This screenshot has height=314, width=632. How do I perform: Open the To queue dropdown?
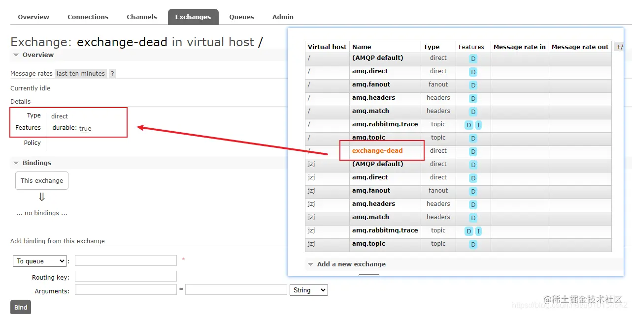40,261
